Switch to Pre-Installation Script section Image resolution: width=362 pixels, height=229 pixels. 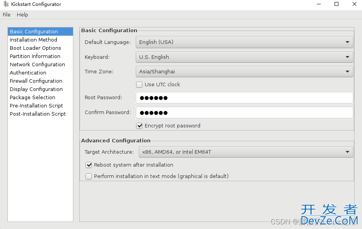40,106
